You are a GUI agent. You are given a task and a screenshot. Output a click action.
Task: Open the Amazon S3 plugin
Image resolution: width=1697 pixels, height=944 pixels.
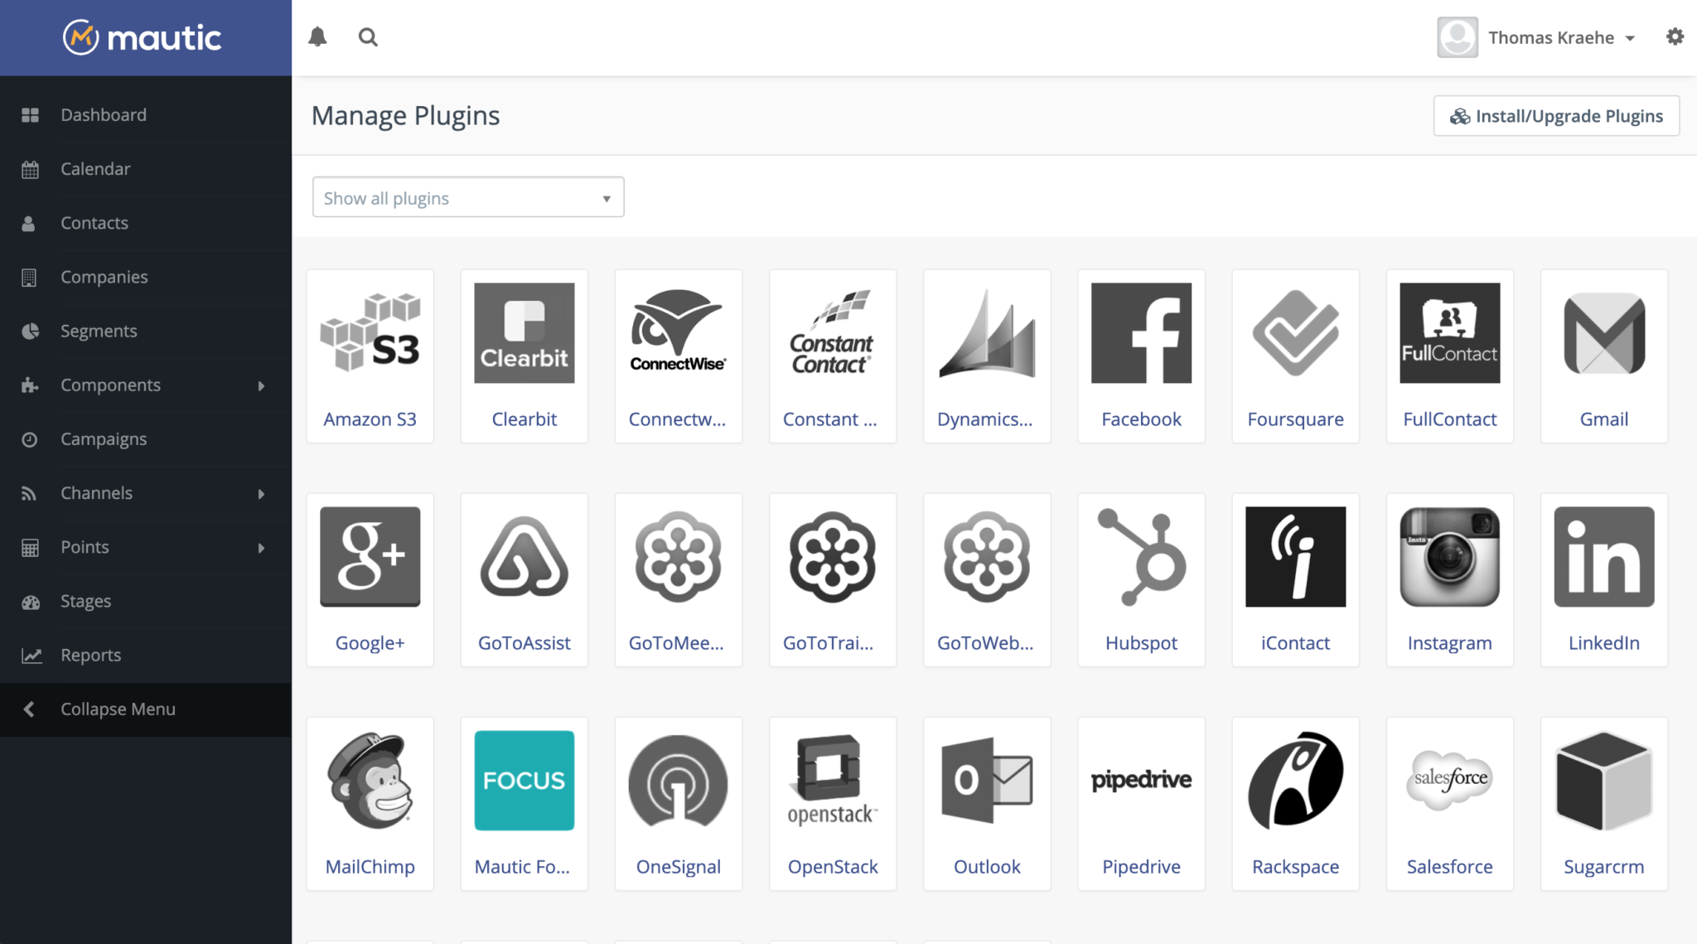370,356
